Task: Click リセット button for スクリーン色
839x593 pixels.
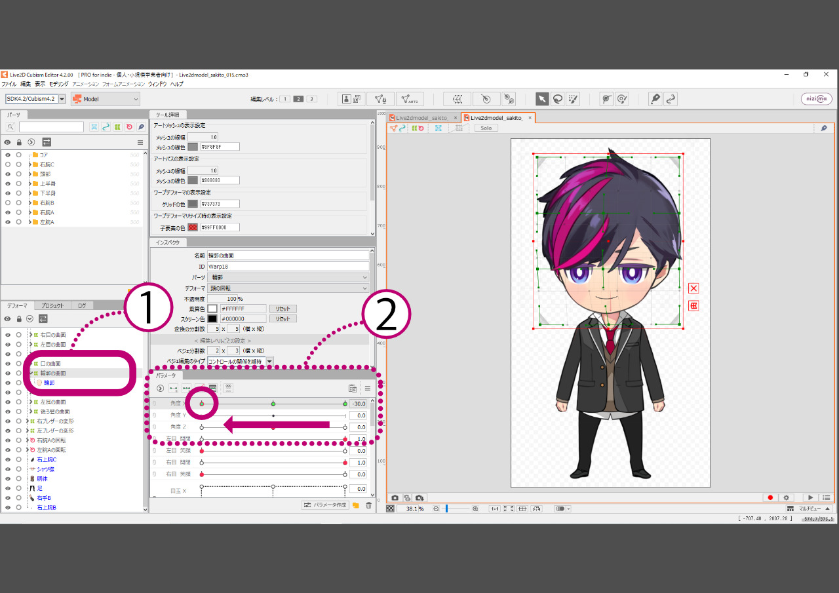Action: tap(283, 318)
